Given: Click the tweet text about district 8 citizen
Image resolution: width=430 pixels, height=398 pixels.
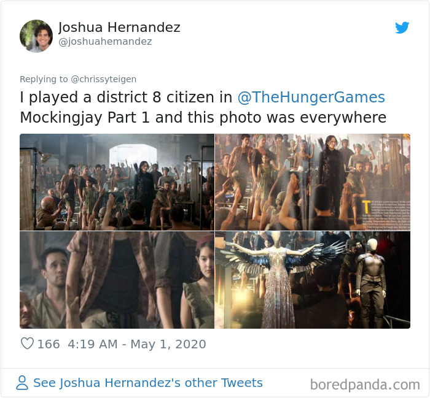Looking at the screenshot, I should pos(203,107).
